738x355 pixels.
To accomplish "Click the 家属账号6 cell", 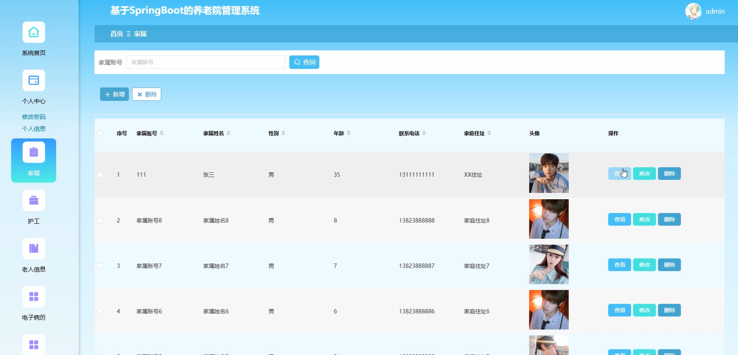I will click(149, 312).
